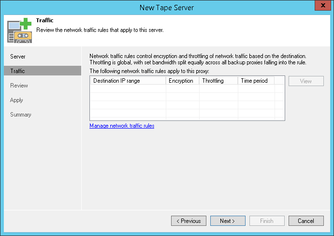Switch to the Summary step
This screenshot has height=236, width=334.
[21, 115]
